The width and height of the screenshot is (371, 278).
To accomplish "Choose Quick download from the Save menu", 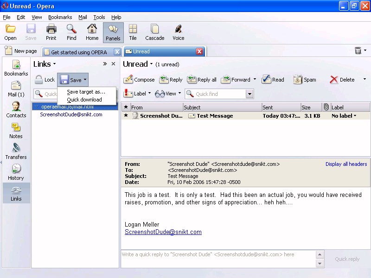I will (84, 100).
